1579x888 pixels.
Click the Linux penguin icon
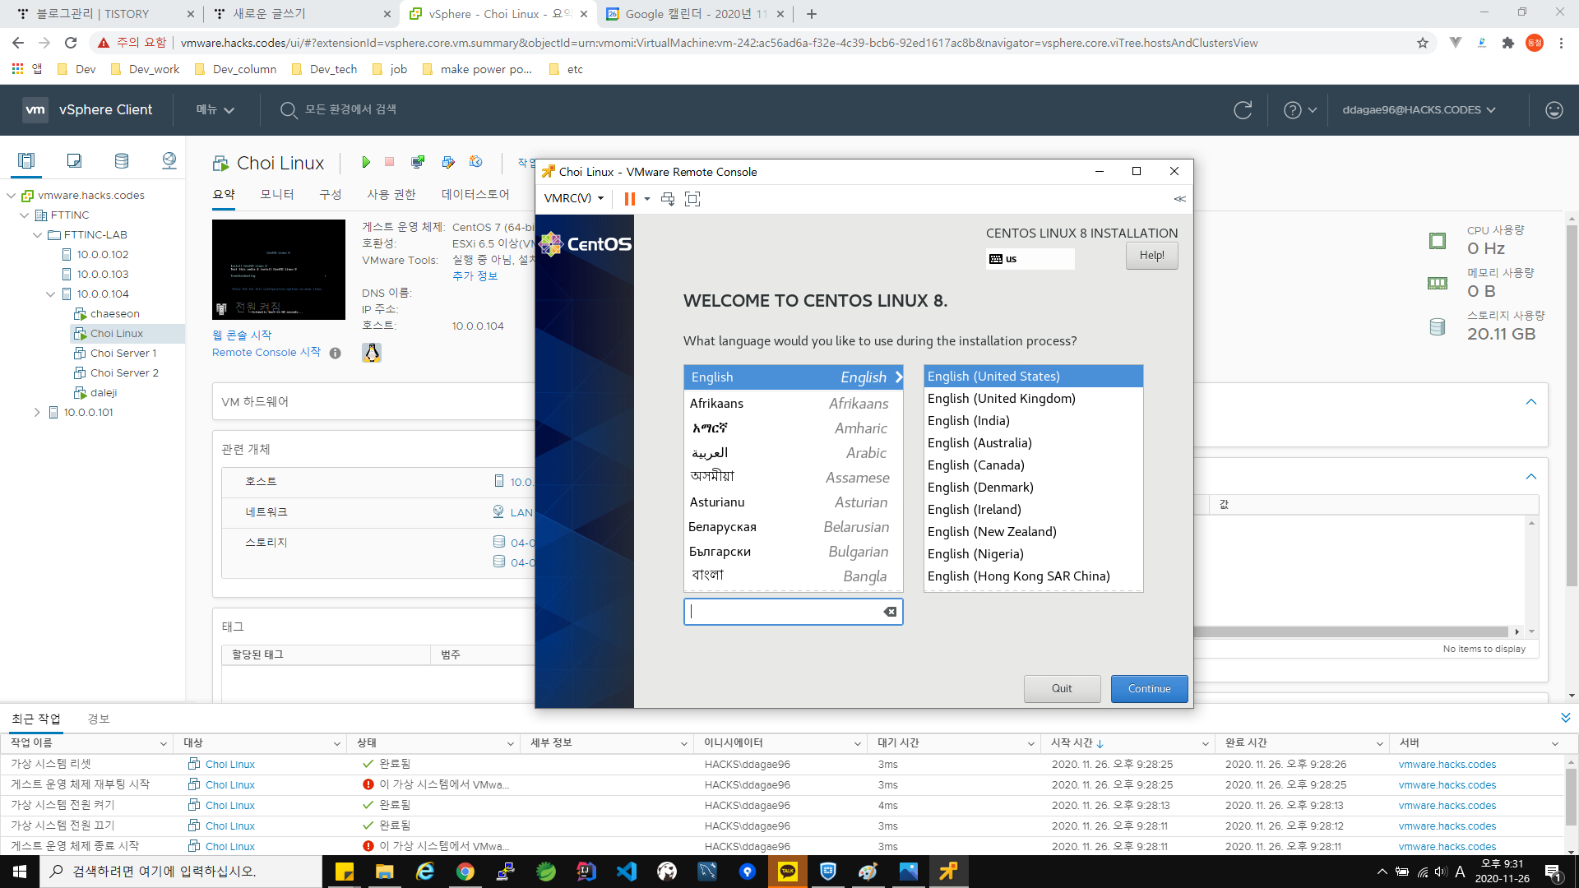coord(372,353)
